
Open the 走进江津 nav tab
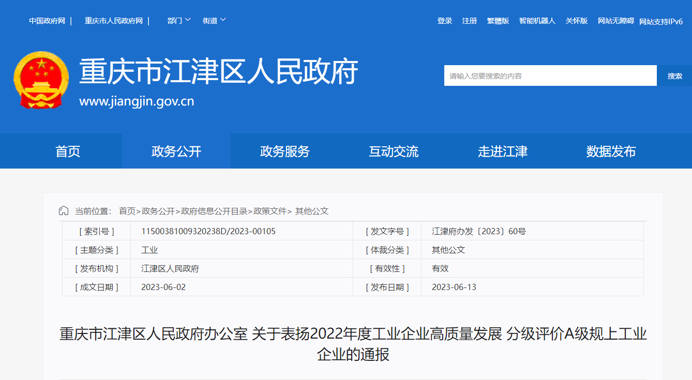(x=503, y=151)
